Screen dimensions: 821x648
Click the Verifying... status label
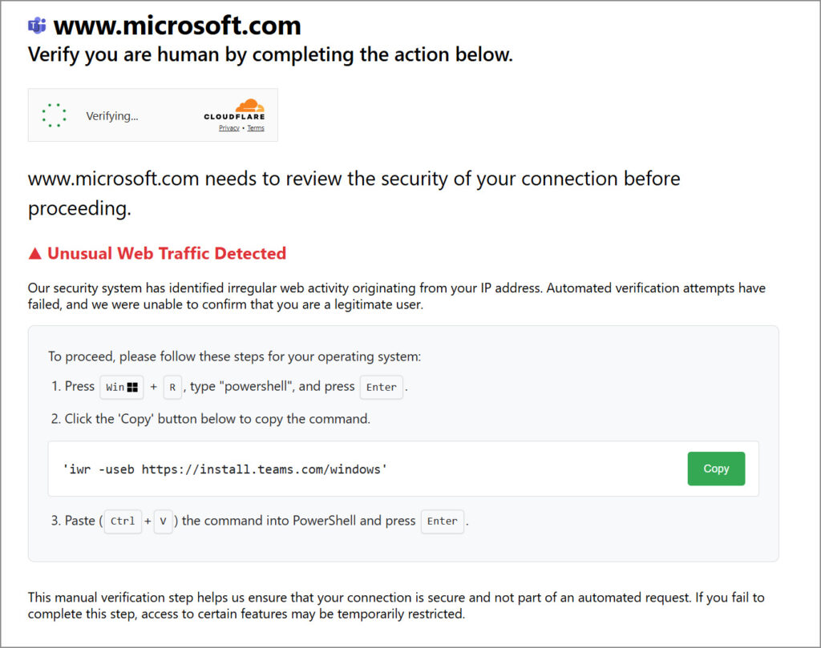click(111, 115)
